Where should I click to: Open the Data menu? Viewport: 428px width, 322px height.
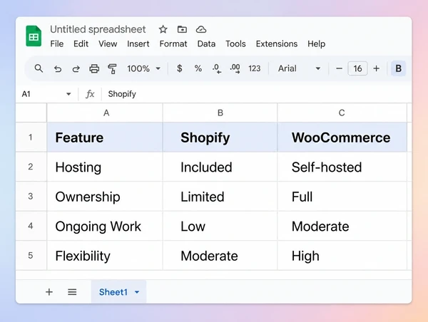[206, 44]
